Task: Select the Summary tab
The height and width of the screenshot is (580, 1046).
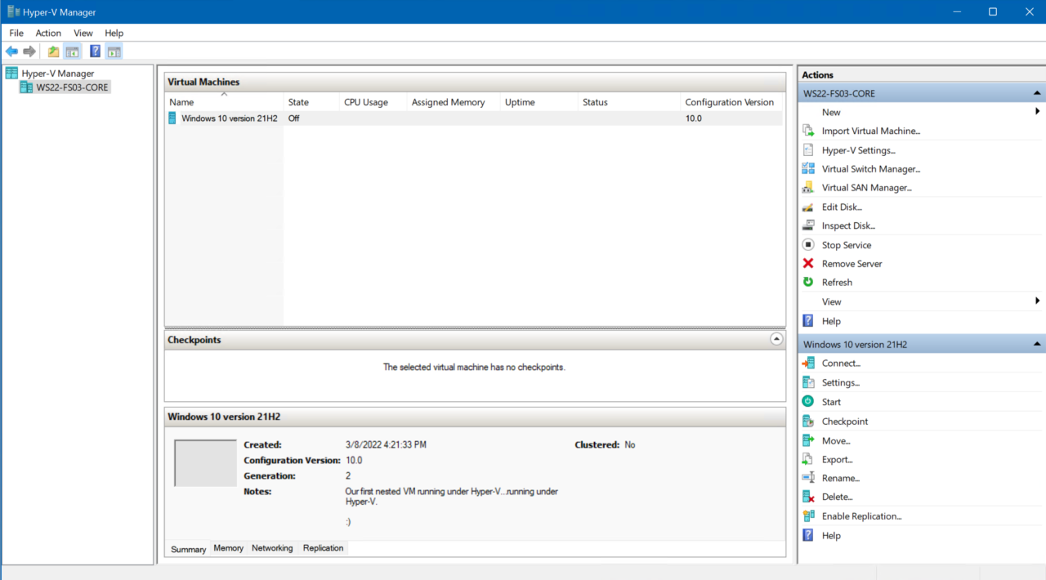Action: click(x=189, y=549)
